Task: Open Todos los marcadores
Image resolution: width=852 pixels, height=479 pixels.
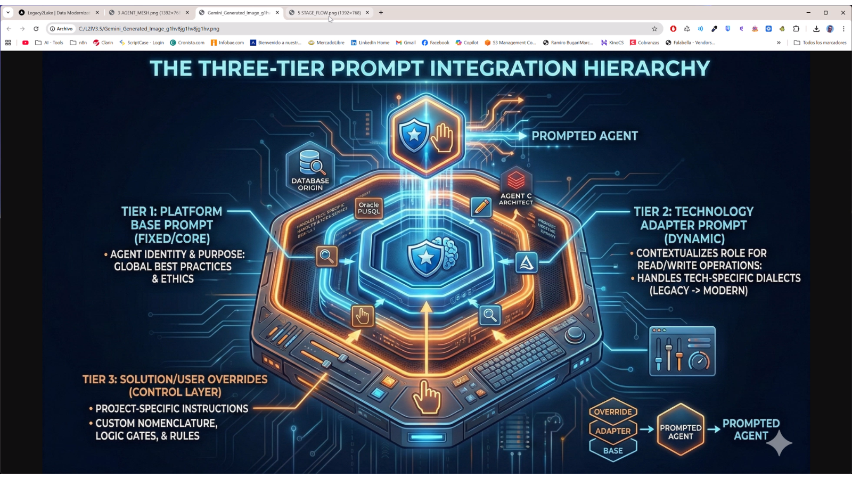Action: 821,43
